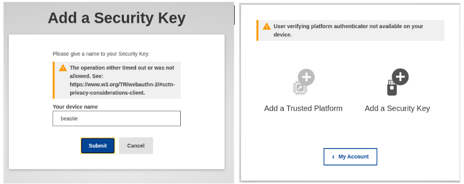Image resolution: width=464 pixels, height=184 pixels.
Task: Click the Please give a name instruction text
Action: tap(101, 54)
